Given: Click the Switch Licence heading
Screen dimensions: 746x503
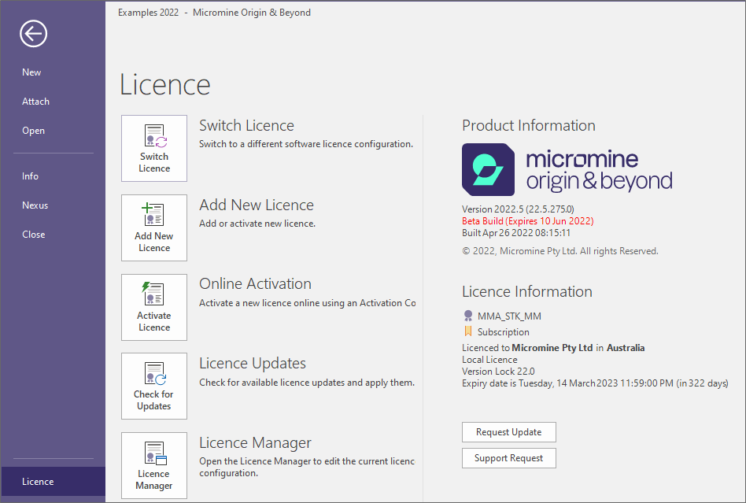Looking at the screenshot, I should 246,126.
